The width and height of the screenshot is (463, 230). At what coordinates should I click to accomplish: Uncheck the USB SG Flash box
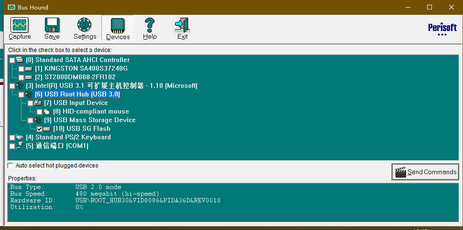40,129
